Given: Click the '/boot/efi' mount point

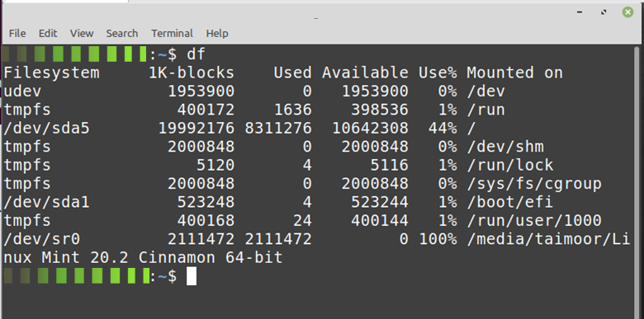Looking at the screenshot, I should point(509,202).
